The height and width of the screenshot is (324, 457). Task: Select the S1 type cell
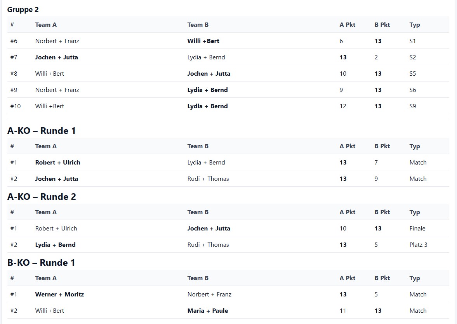pos(412,41)
